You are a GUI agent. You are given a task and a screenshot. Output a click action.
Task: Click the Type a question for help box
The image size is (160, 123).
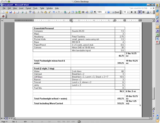coord(139,8)
